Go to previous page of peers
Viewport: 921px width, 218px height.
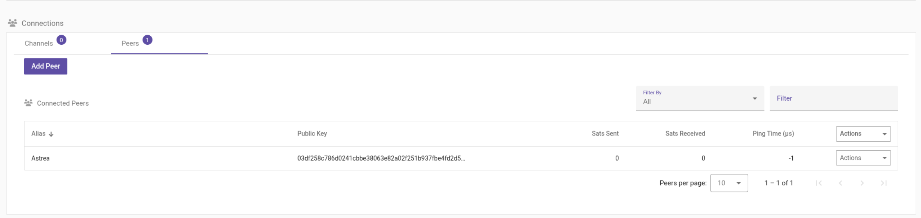[841, 183]
